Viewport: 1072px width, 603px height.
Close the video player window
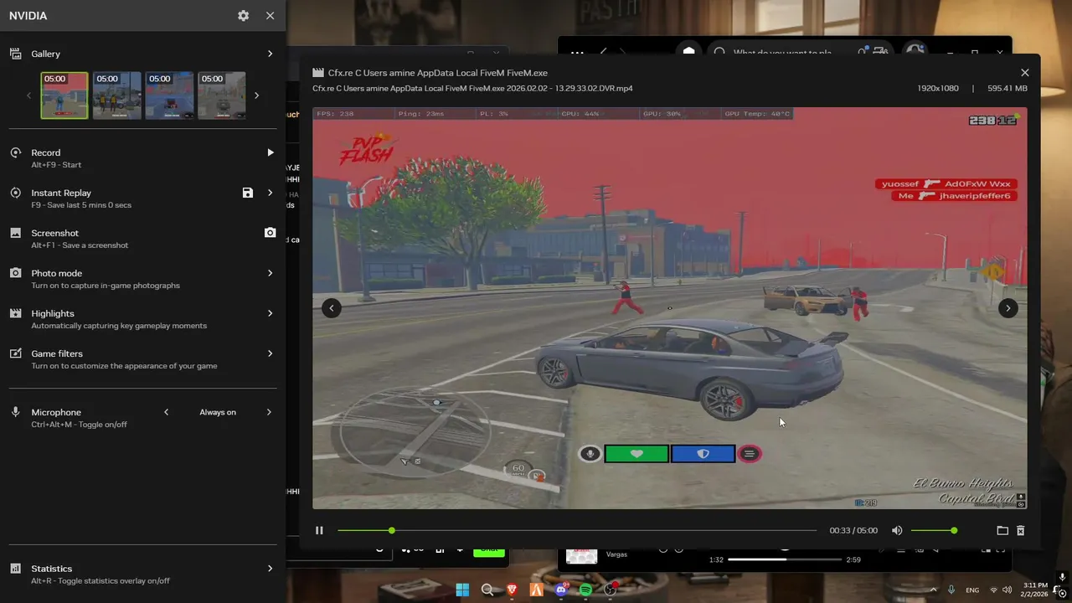click(1024, 73)
